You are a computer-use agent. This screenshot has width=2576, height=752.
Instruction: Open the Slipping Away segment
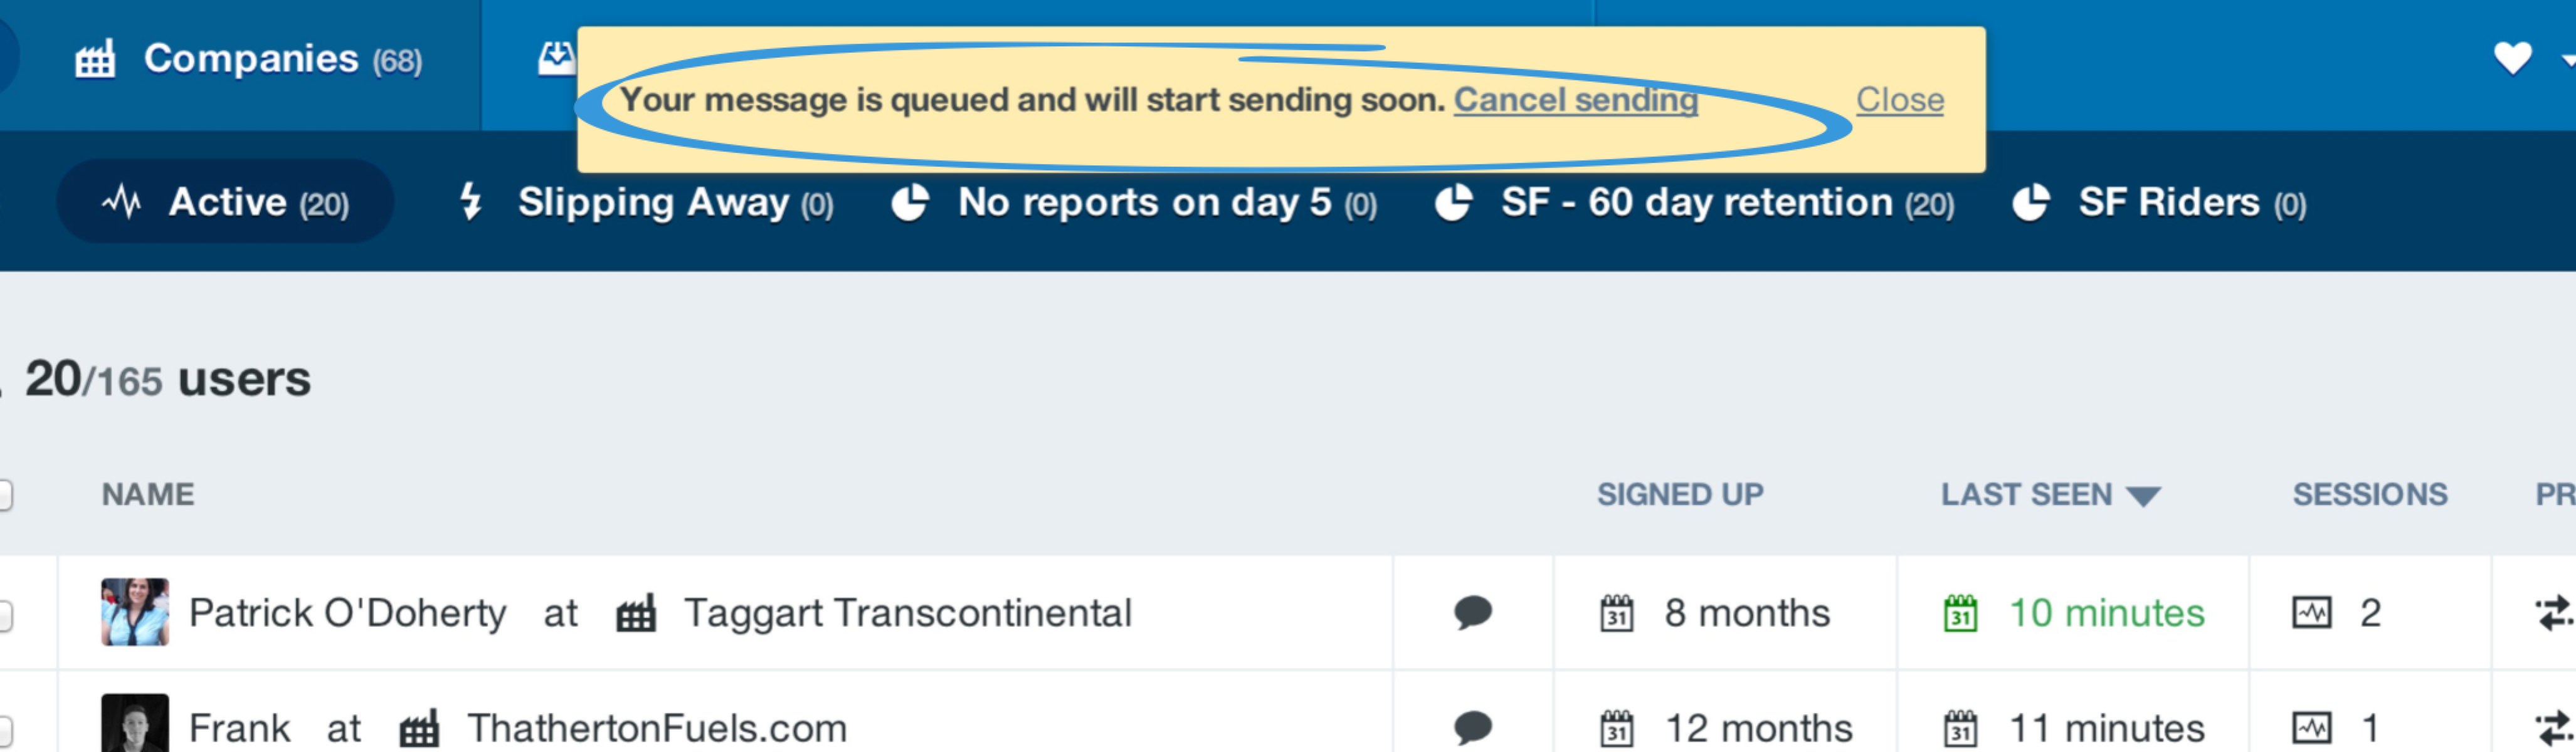point(646,203)
